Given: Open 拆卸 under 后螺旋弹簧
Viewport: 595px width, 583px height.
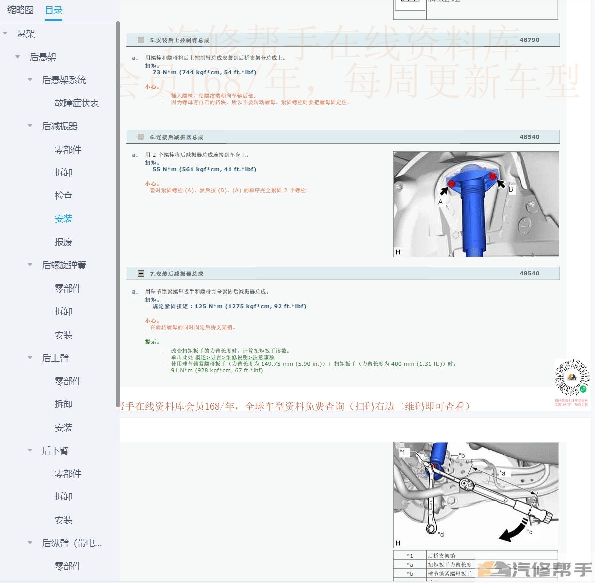Looking at the screenshot, I should tap(64, 312).
